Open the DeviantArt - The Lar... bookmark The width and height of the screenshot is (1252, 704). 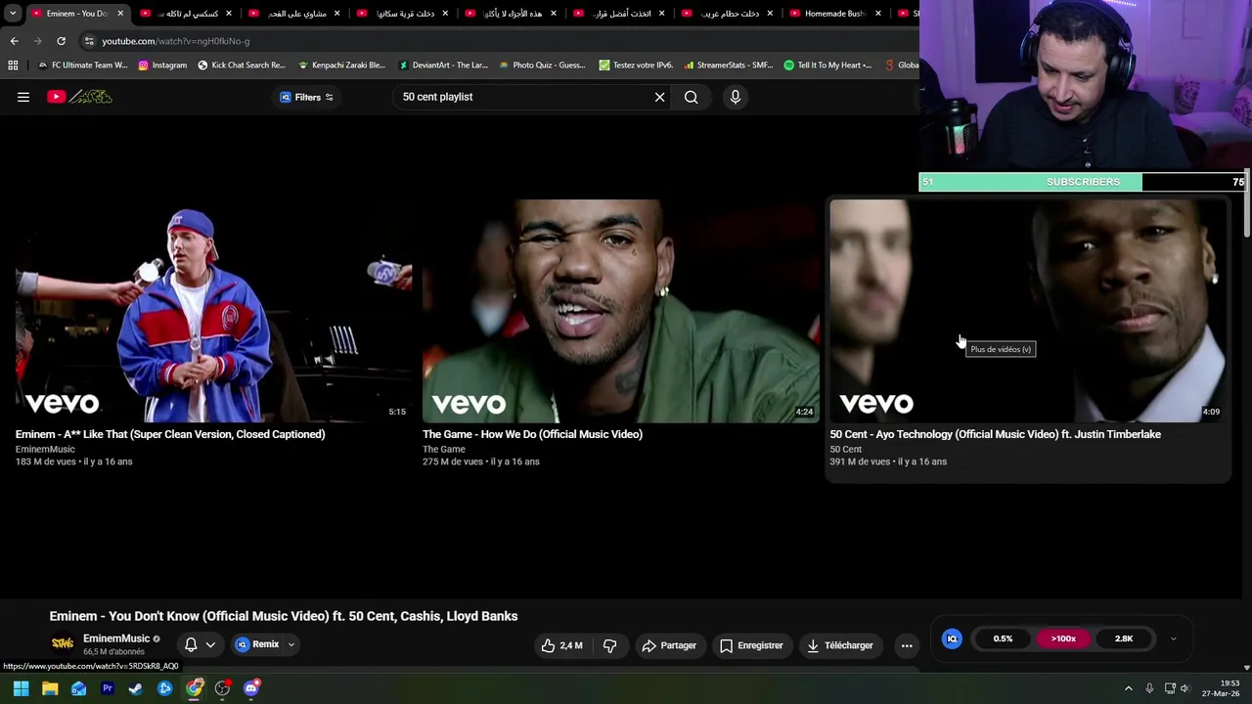pos(442,66)
